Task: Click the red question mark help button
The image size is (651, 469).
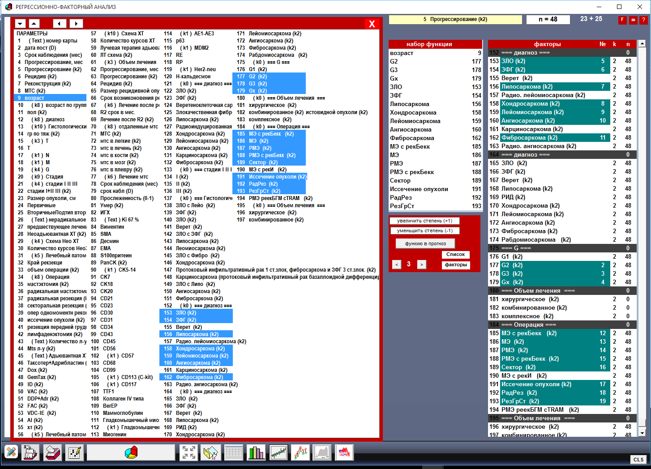Action: point(643,20)
